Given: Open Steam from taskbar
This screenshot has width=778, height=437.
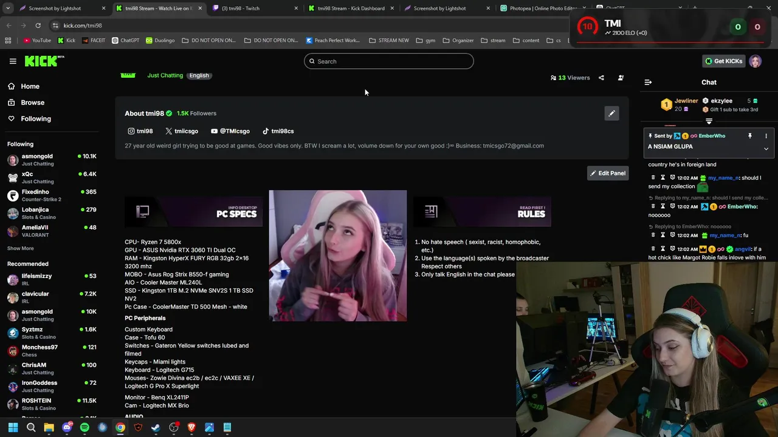Looking at the screenshot, I should (x=156, y=428).
